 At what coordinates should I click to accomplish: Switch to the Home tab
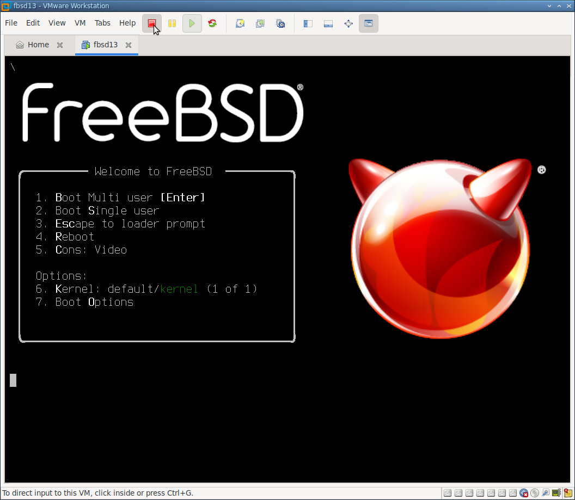[x=33, y=45]
